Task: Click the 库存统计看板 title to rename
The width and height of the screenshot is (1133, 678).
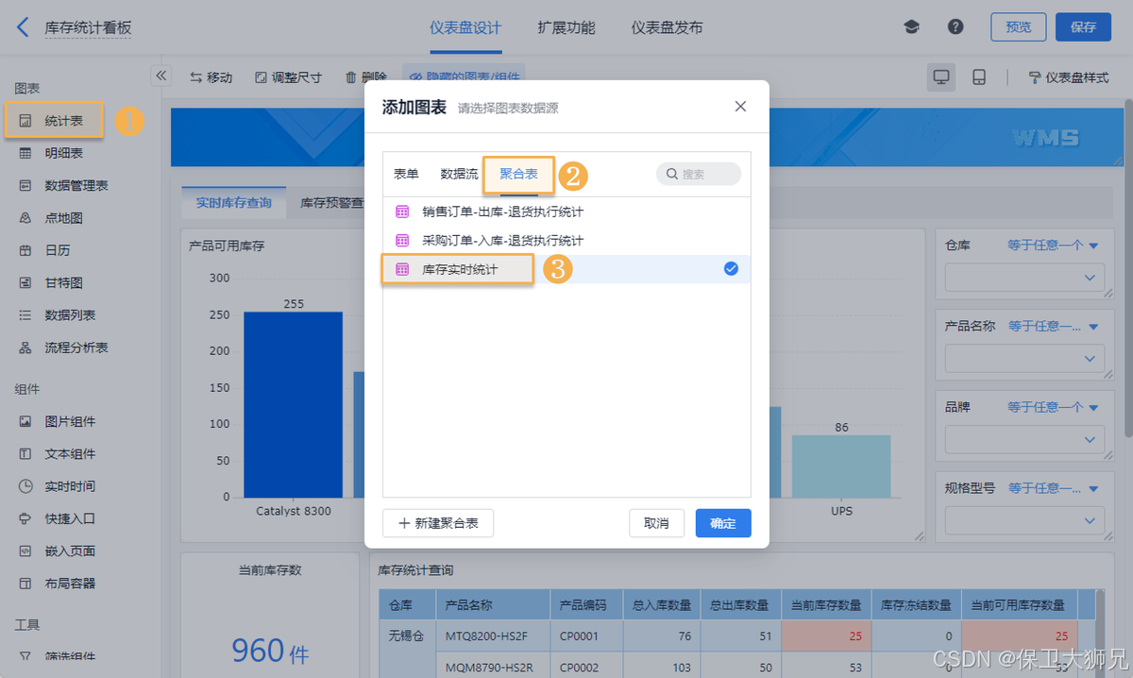Action: [x=88, y=28]
